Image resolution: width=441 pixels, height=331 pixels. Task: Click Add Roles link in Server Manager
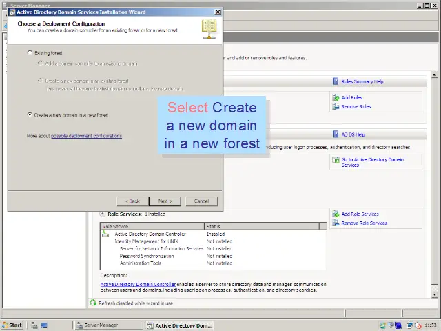352,97
